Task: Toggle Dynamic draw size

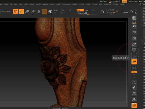Action: click(126, 12)
